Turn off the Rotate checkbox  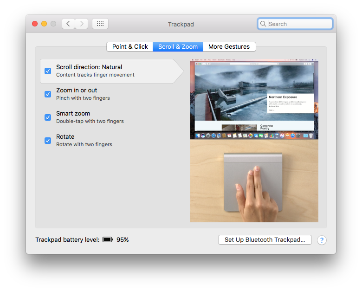click(48, 141)
